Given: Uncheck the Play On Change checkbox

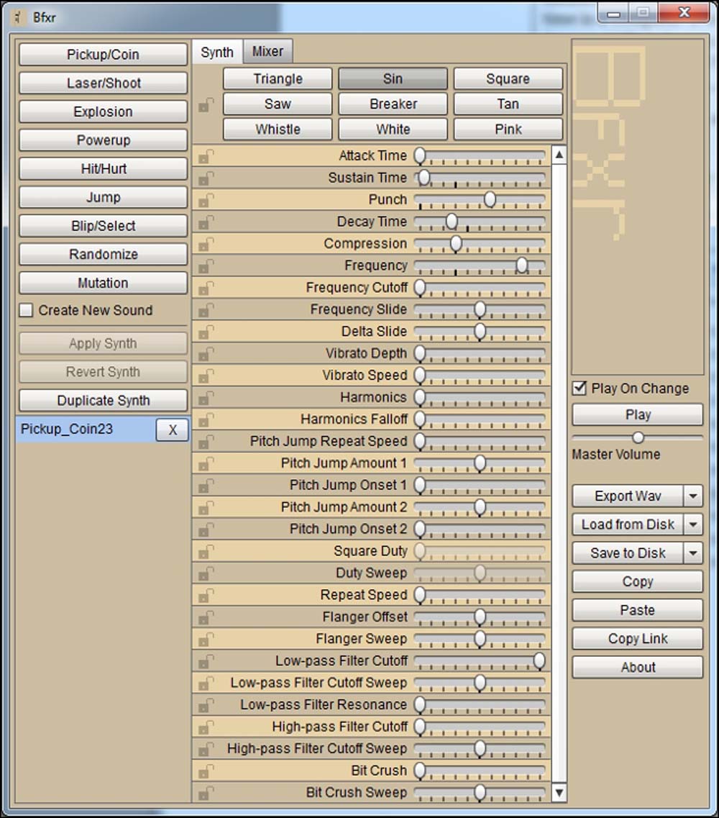Looking at the screenshot, I should click(580, 388).
